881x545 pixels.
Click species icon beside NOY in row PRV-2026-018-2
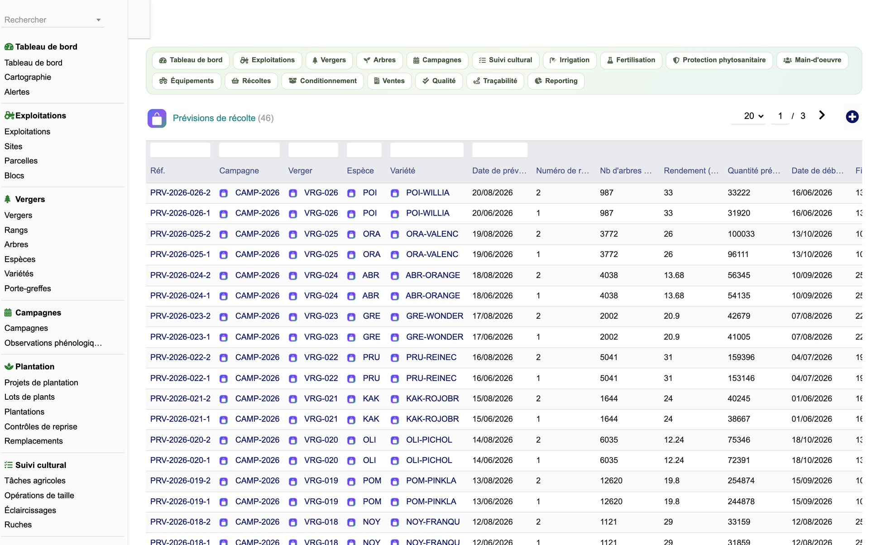pos(351,522)
